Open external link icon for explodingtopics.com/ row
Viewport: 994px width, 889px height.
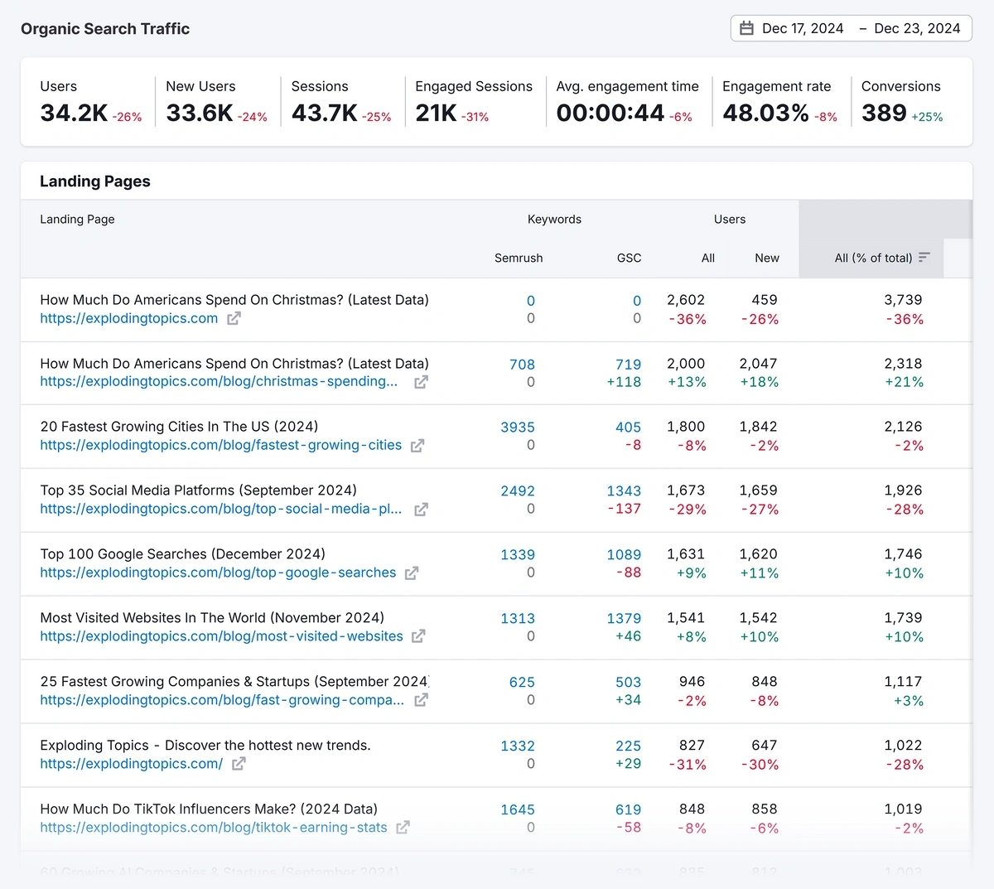click(239, 764)
